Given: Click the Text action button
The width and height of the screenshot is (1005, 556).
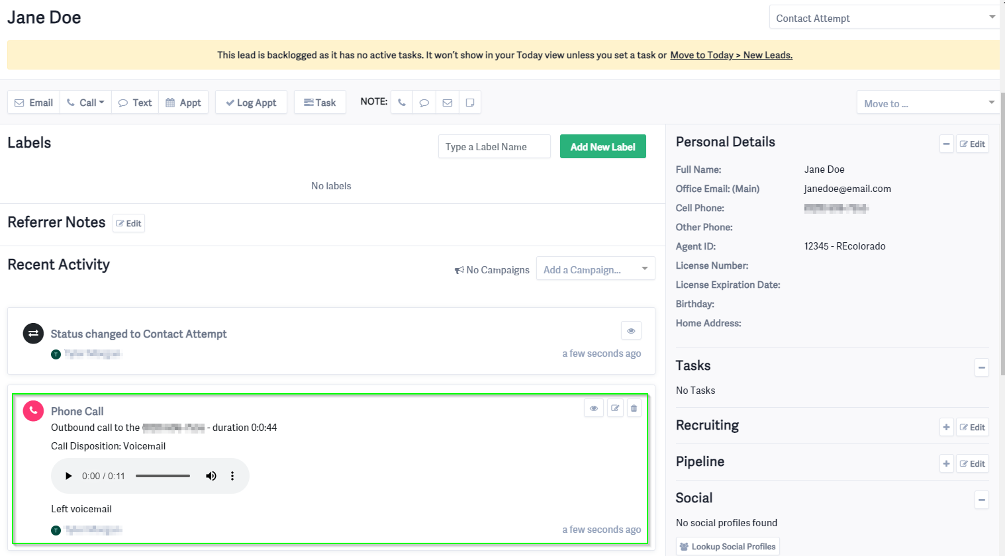Looking at the screenshot, I should [x=135, y=103].
